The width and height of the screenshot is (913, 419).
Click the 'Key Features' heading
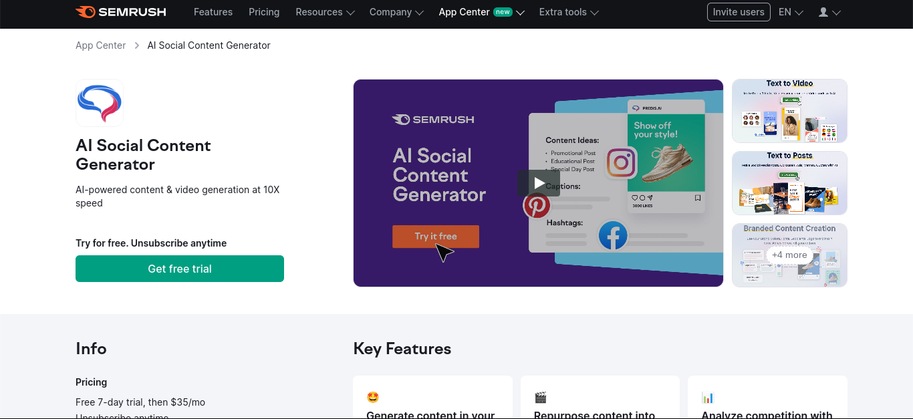pos(402,349)
